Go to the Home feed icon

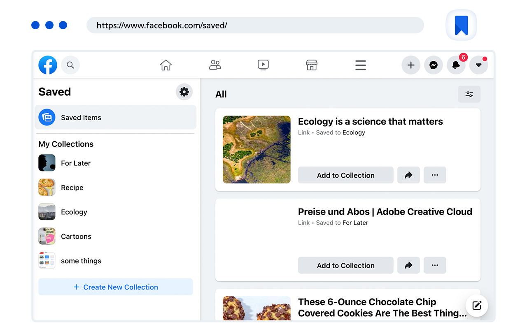[166, 65]
